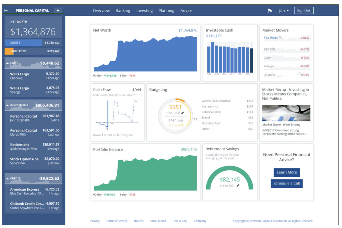Open the Help & FAQ footer link

180,221
